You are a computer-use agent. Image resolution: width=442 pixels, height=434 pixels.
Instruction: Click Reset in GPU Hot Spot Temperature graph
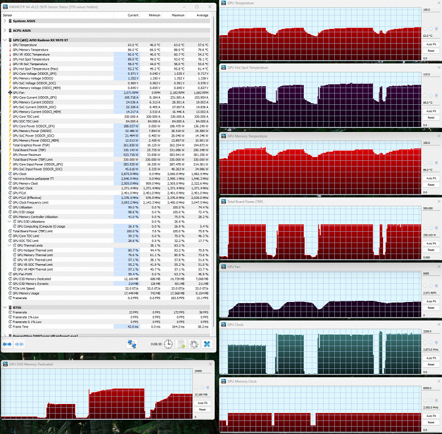click(431, 117)
